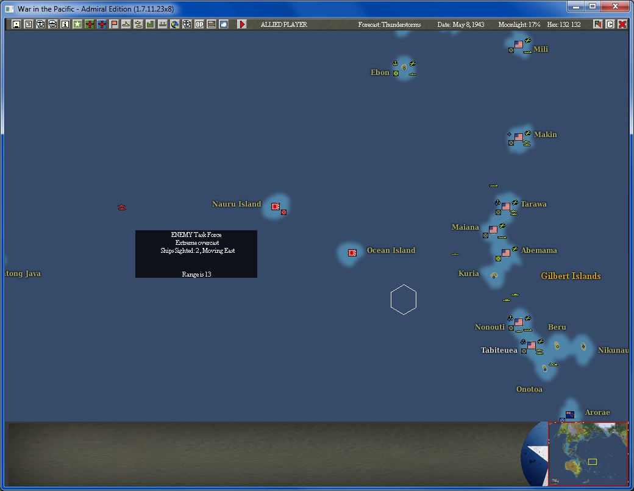Click the ship silhouettes on grey icon

point(162,24)
